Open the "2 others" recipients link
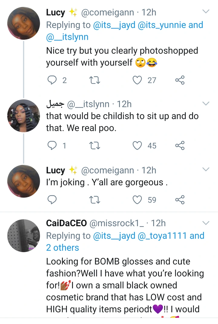Viewport: 218px width, 324px height. [x=62, y=248]
